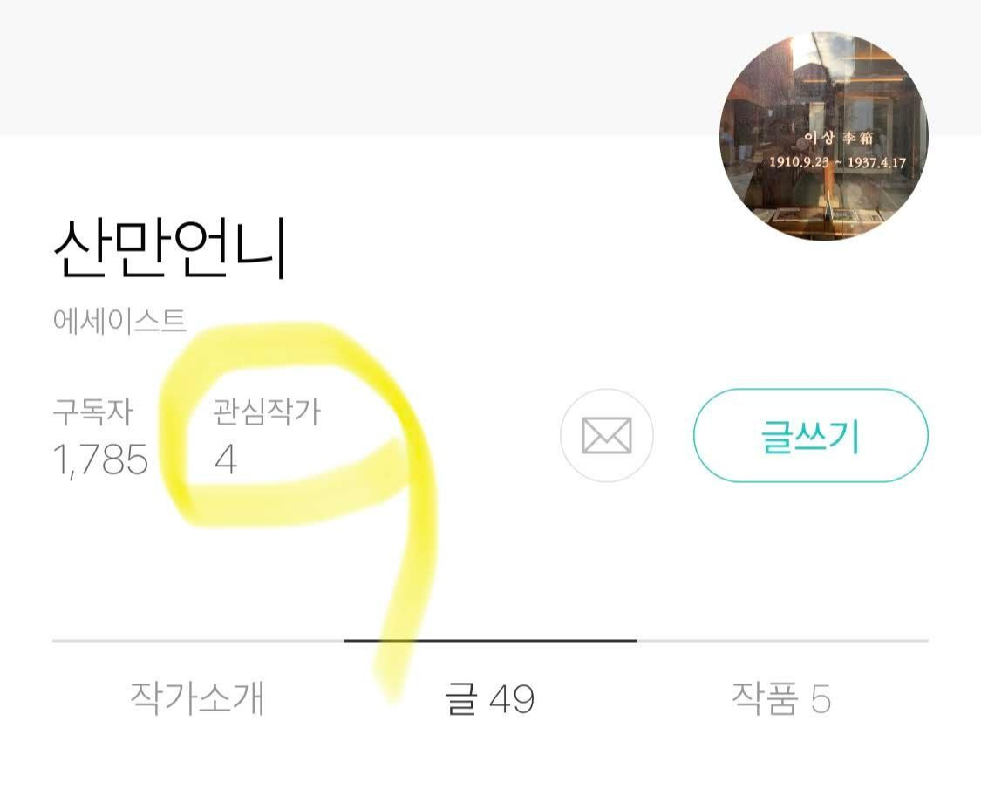Tap the 글쓰기 write button
981x789 pixels.
point(811,436)
